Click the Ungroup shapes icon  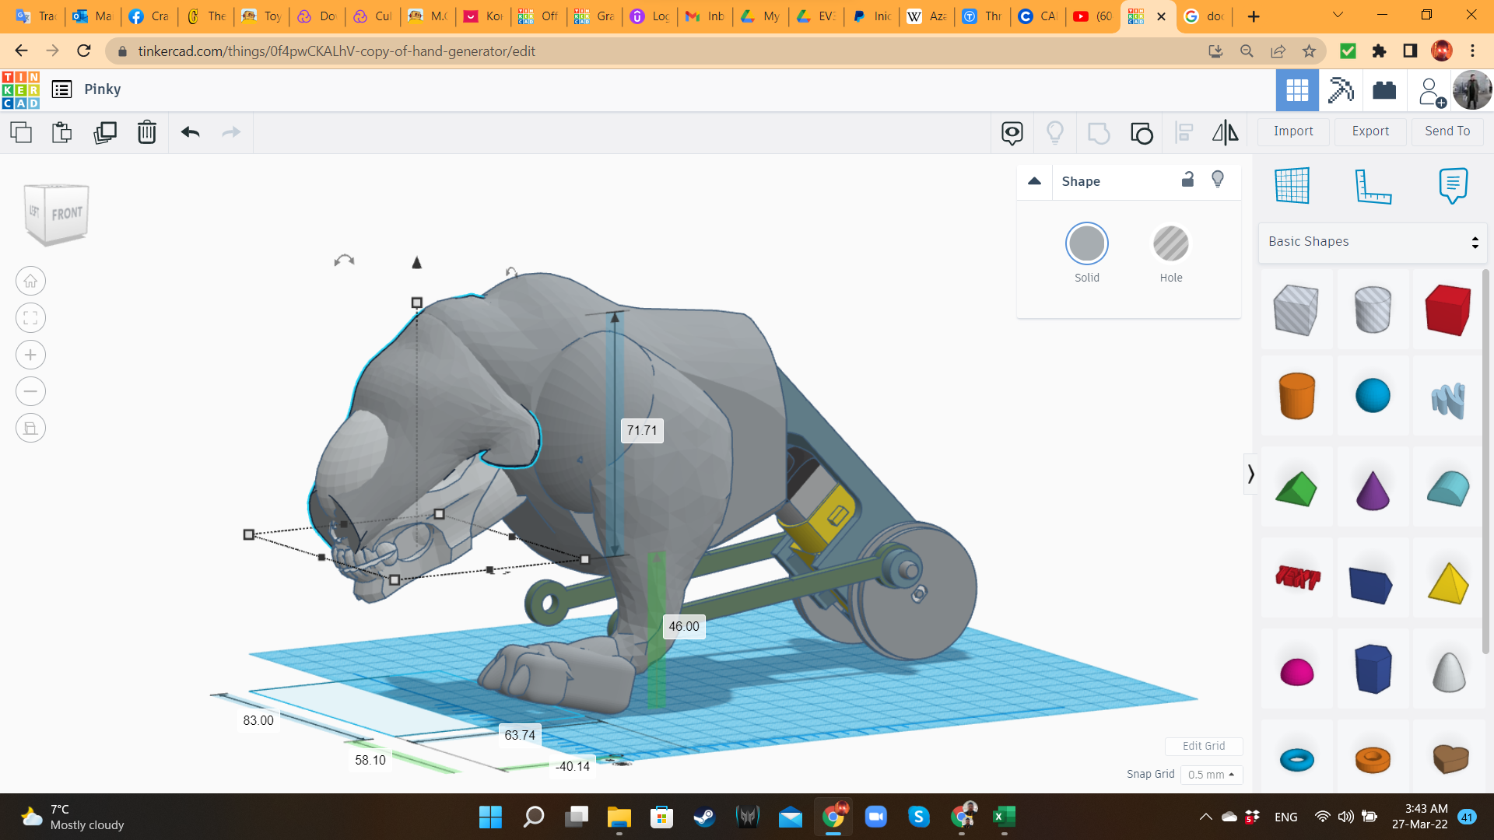click(x=1141, y=133)
